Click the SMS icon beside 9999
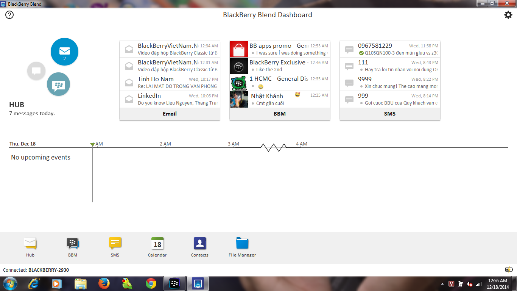 (x=349, y=83)
